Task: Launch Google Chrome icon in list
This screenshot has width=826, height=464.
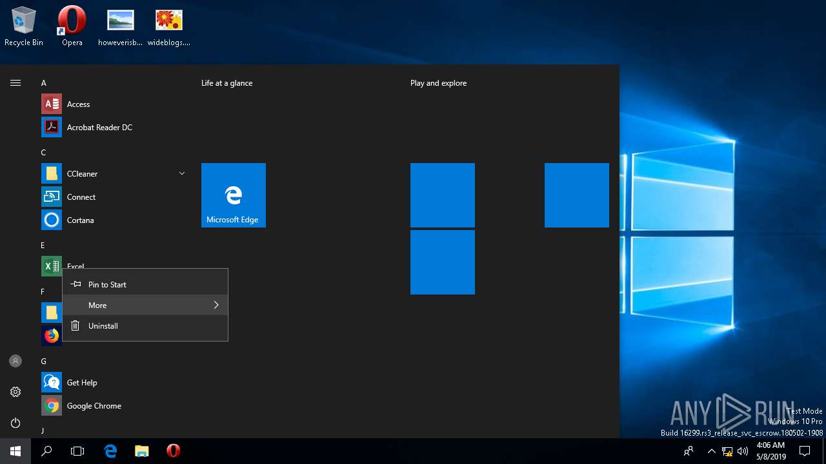Action: [52, 405]
